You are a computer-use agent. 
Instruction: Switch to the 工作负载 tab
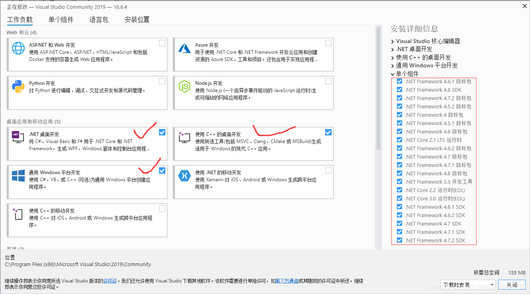pyautogui.click(x=20, y=20)
